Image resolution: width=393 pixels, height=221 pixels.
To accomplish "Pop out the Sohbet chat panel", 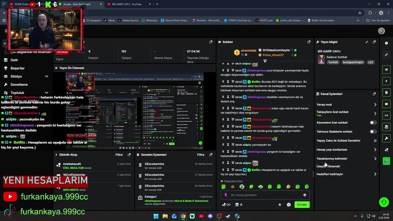I will pos(309,42).
